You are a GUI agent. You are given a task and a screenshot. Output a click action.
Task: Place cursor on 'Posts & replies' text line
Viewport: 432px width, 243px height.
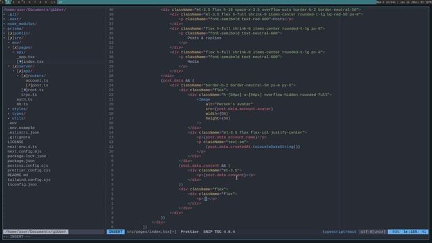tap(205, 38)
